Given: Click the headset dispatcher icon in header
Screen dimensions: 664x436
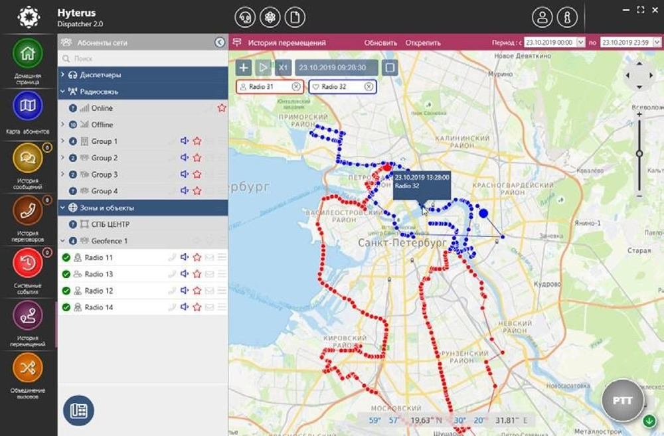Looking at the screenshot, I should 245,17.
